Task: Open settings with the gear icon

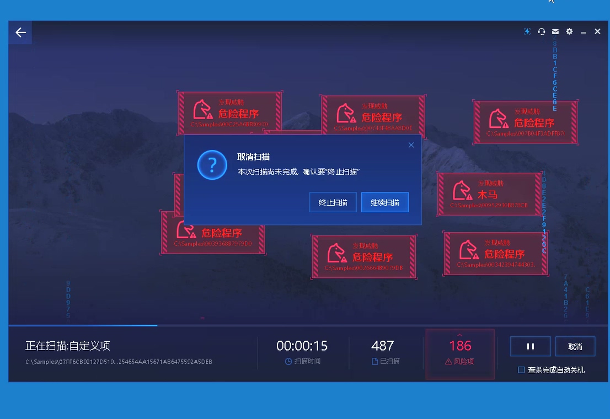Action: click(569, 31)
